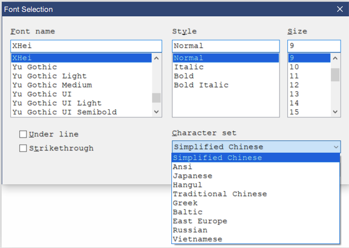The width and height of the screenshot is (349, 248).
Task: Choose Yu Gothic UI Semibold font
Action: click(64, 112)
